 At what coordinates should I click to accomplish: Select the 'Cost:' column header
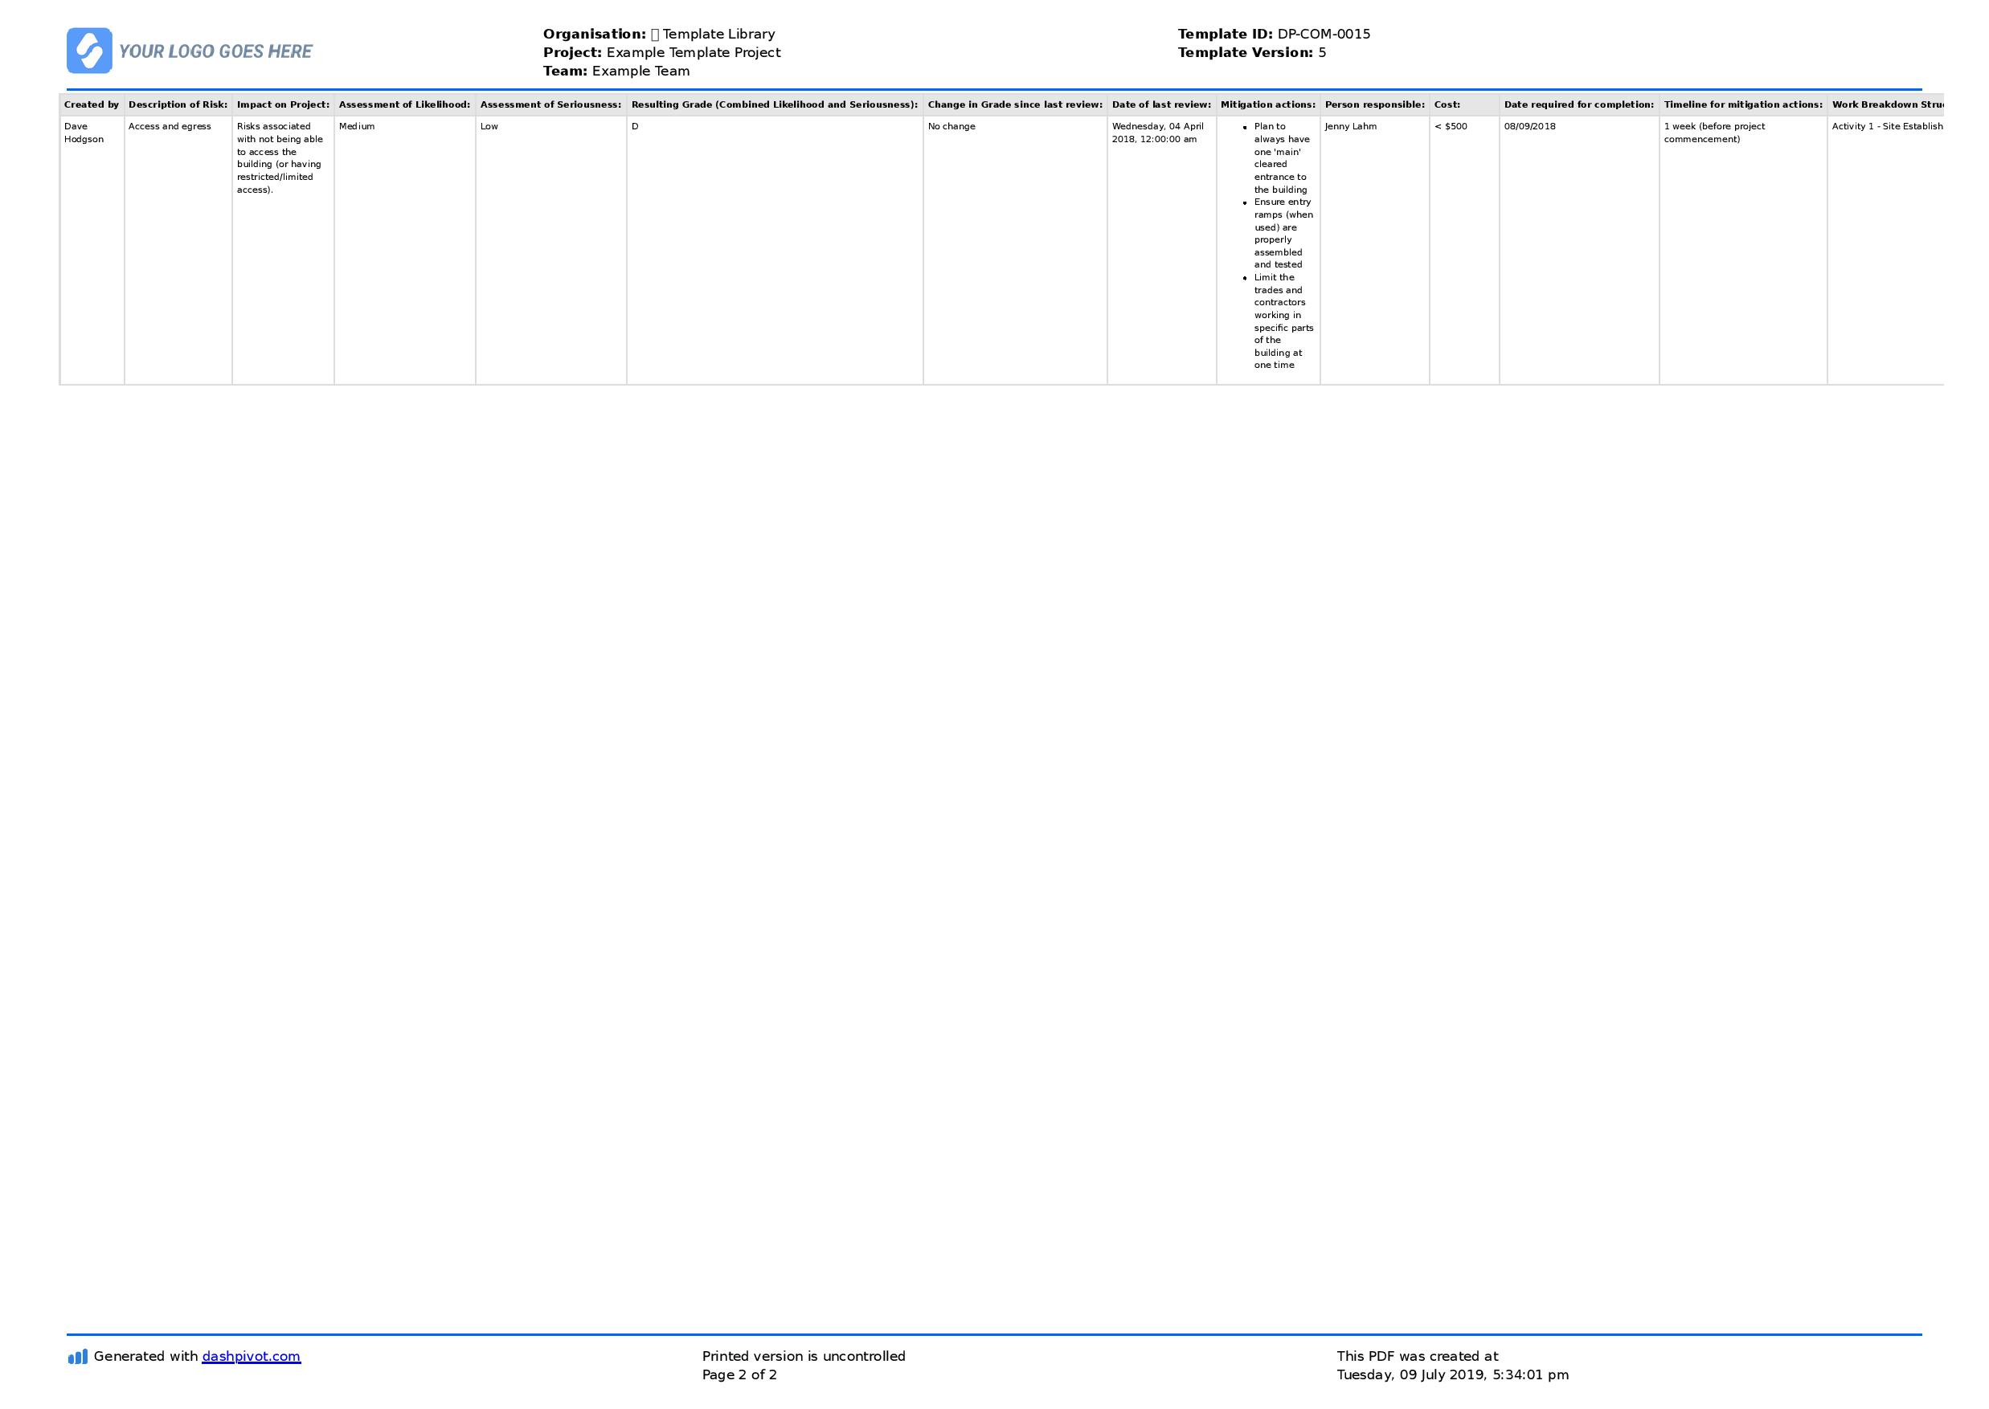tap(1465, 105)
